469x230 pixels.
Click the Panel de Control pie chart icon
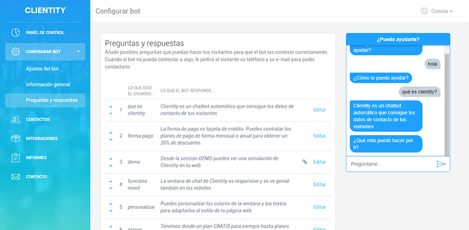(x=16, y=33)
